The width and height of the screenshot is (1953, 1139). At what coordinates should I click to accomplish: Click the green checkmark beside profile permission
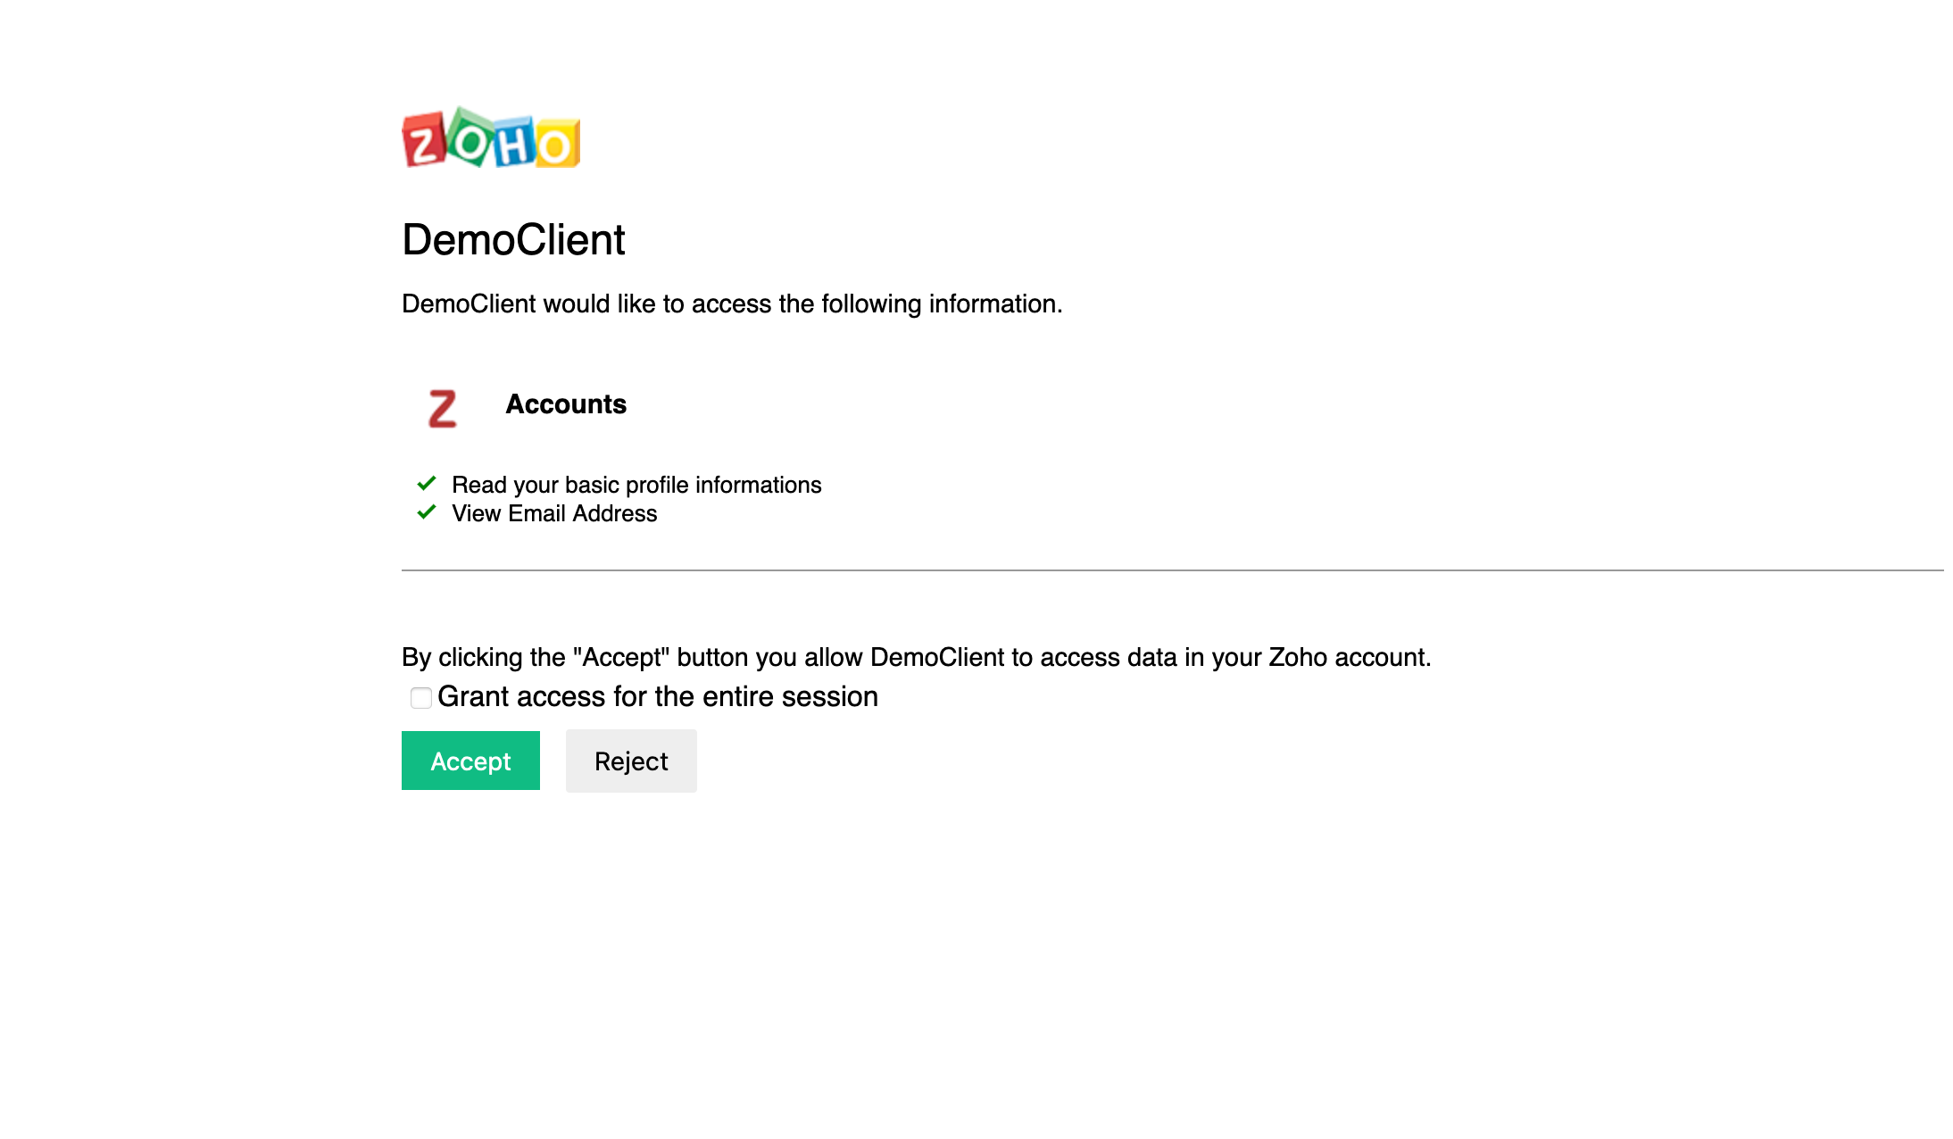point(426,483)
